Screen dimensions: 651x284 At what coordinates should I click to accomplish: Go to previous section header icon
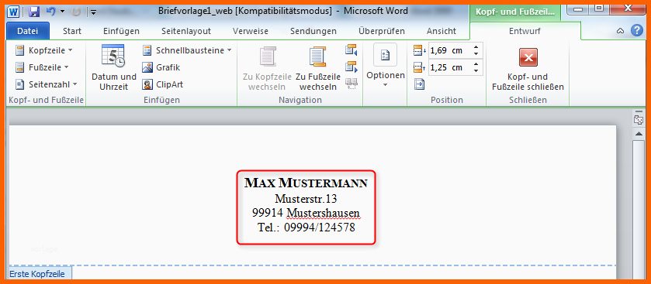pos(351,50)
